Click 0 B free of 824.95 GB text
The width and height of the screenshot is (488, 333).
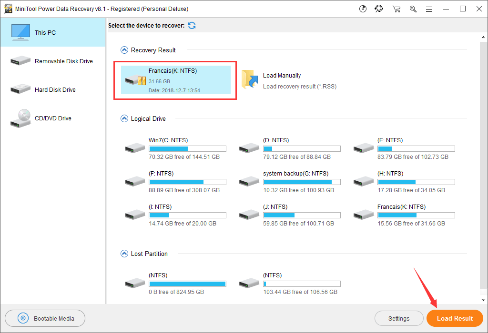pos(176,292)
